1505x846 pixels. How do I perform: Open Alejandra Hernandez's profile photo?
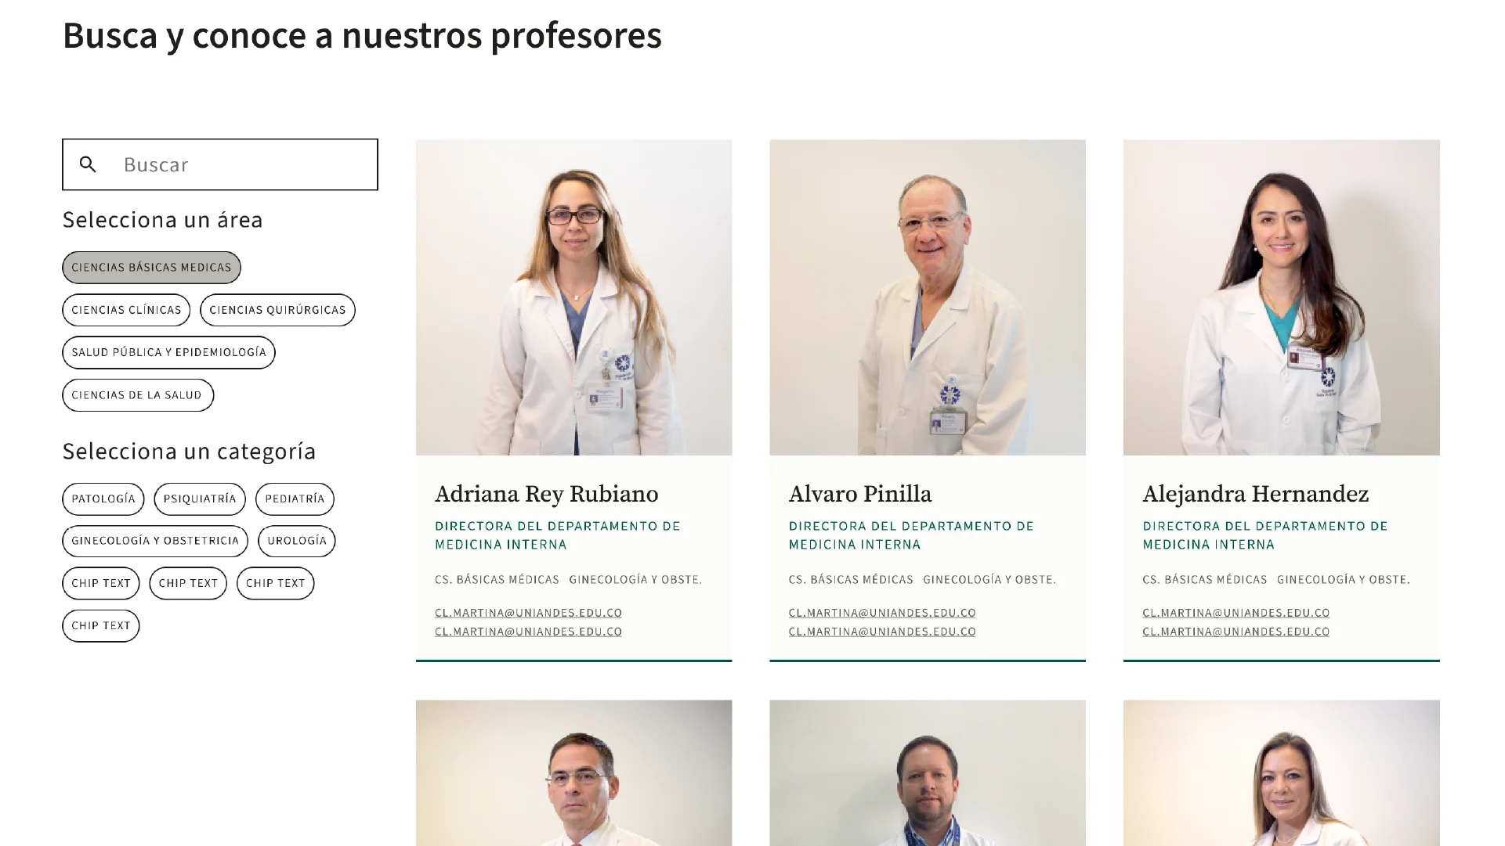pyautogui.click(x=1282, y=297)
